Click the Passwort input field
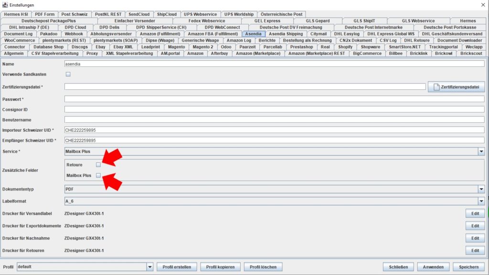This screenshot has height=275, width=489. pyautogui.click(x=275, y=99)
